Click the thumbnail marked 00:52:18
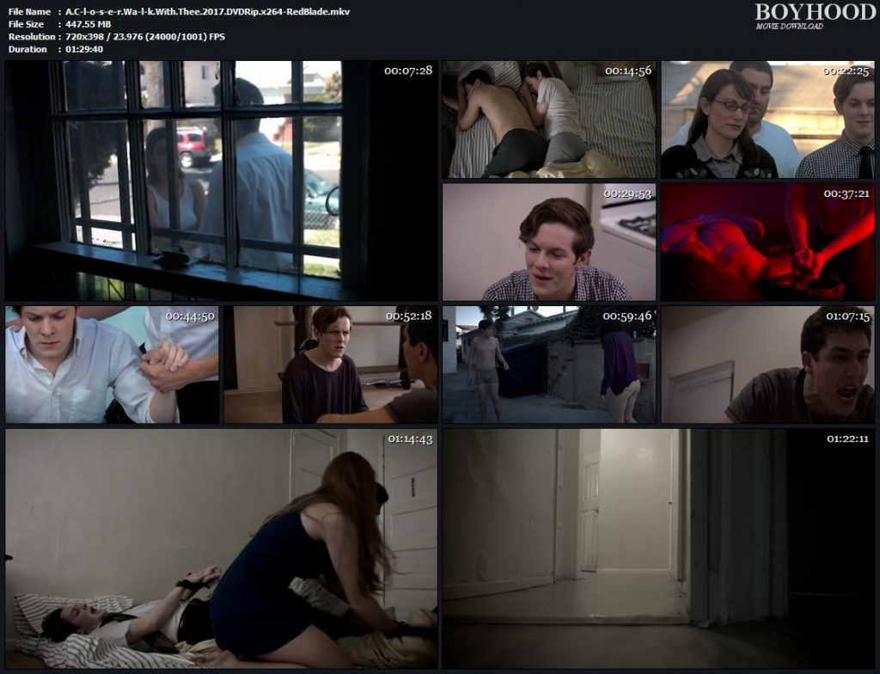Screen dimensions: 880x674 [330, 365]
